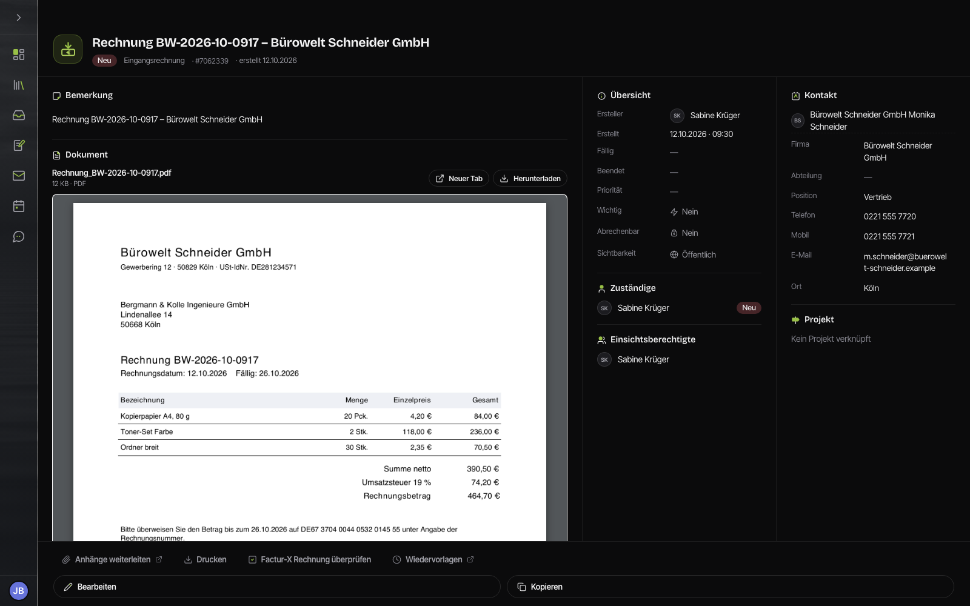Open Wiedervorlagen
This screenshot has width=970, height=606.
433,559
